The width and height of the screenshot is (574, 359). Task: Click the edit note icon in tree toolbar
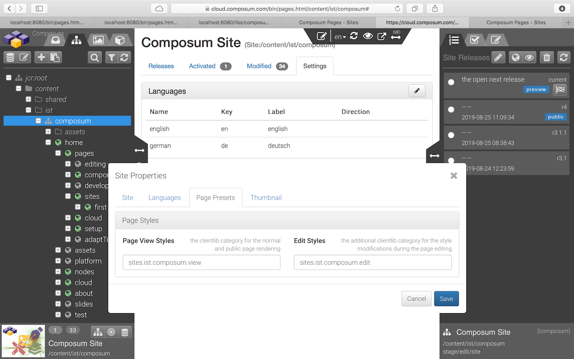24,57
